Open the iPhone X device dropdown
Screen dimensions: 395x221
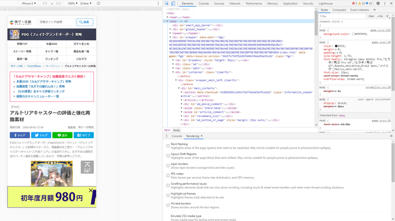pos(29,3)
